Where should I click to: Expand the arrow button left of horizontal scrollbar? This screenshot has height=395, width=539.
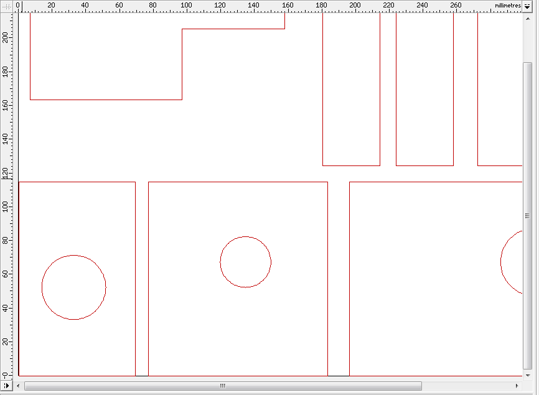tap(6, 386)
